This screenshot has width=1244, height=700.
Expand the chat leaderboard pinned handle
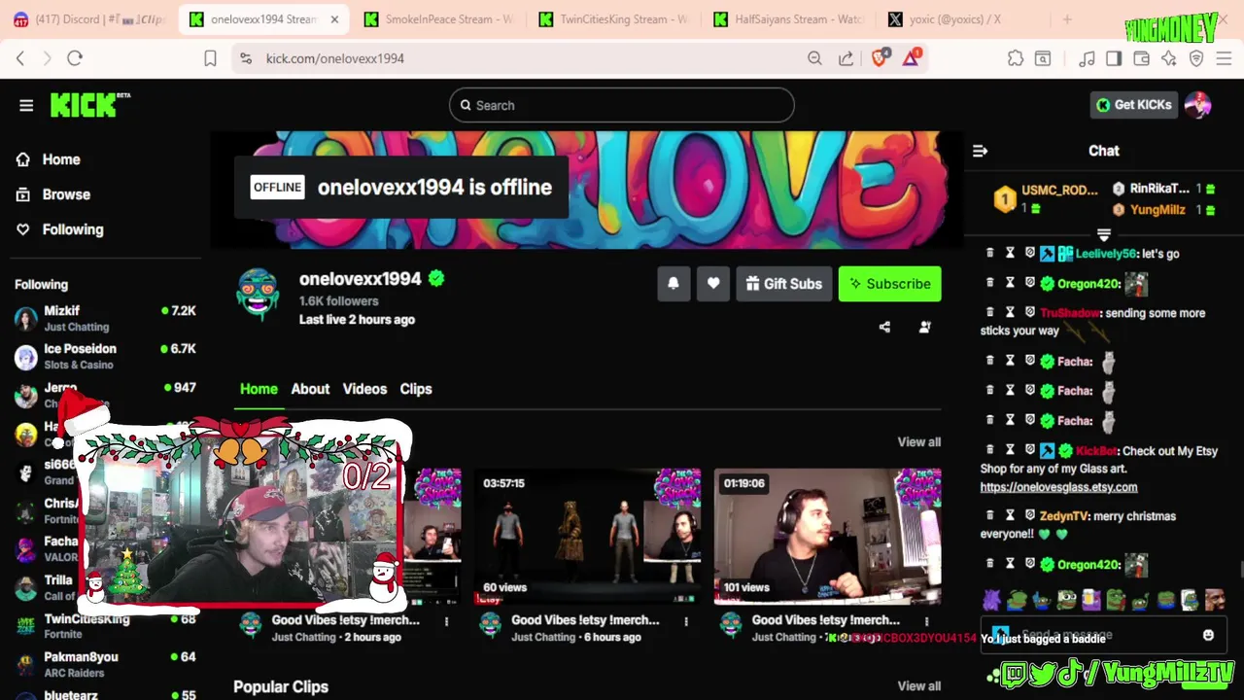pos(1103,235)
